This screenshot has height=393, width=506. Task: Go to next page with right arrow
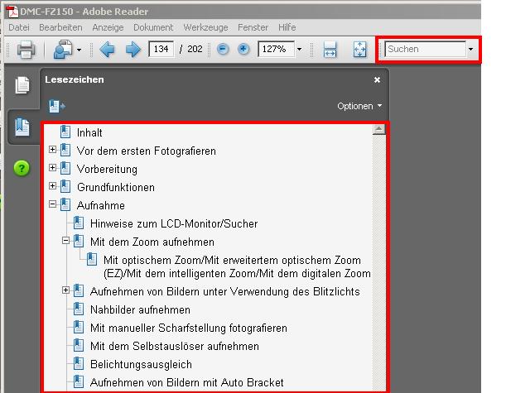click(133, 50)
